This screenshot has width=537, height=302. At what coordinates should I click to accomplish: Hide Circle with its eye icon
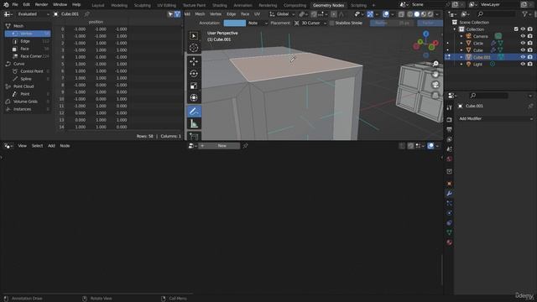click(x=523, y=43)
